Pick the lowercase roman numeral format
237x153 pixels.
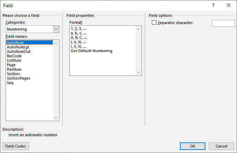(x=78, y=42)
